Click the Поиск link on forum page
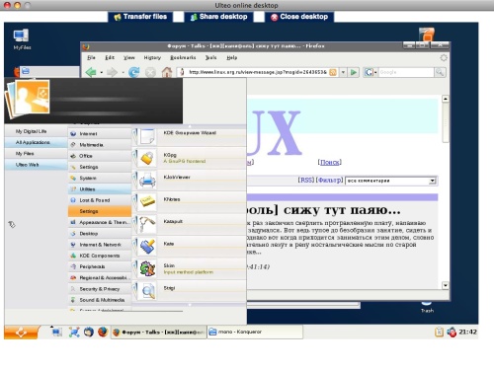 pyautogui.click(x=330, y=162)
